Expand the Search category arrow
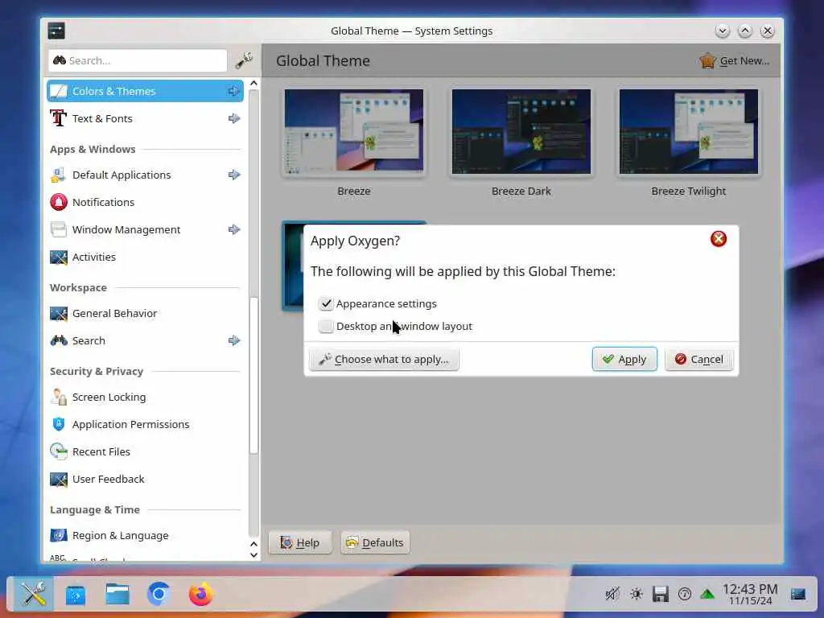The height and width of the screenshot is (618, 824). pyautogui.click(x=234, y=340)
